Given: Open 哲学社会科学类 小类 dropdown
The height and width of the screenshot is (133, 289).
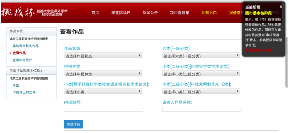Looking at the screenshot, I should click(x=103, y=91).
